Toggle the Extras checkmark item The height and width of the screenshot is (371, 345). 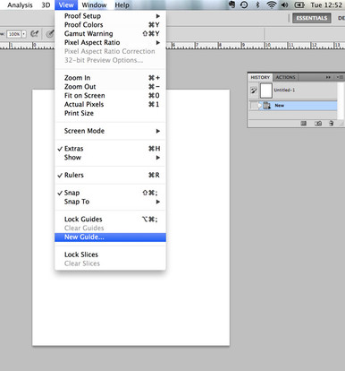coord(110,149)
